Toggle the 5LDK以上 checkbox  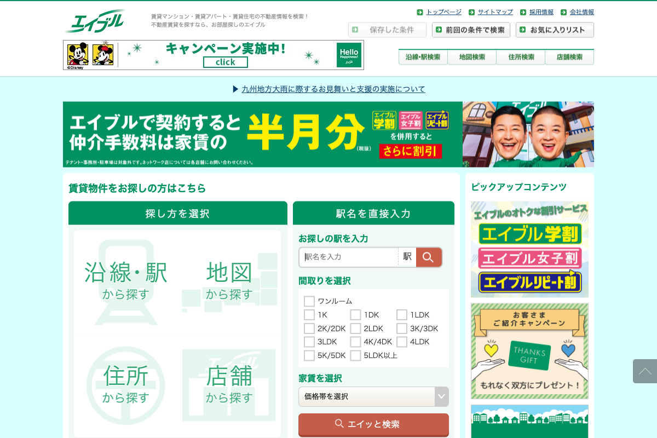tap(356, 355)
